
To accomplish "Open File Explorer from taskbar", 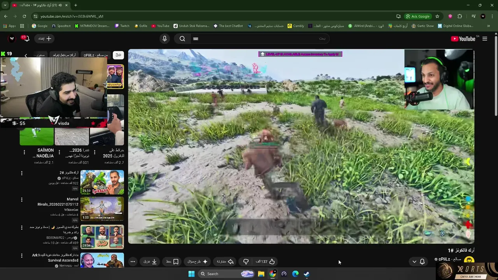I will [261, 274].
